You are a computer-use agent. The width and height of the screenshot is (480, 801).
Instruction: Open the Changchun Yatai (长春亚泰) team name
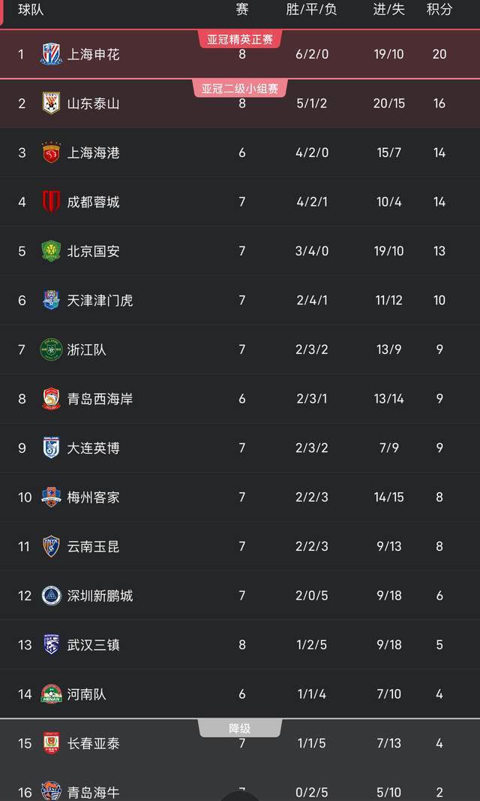click(x=93, y=743)
